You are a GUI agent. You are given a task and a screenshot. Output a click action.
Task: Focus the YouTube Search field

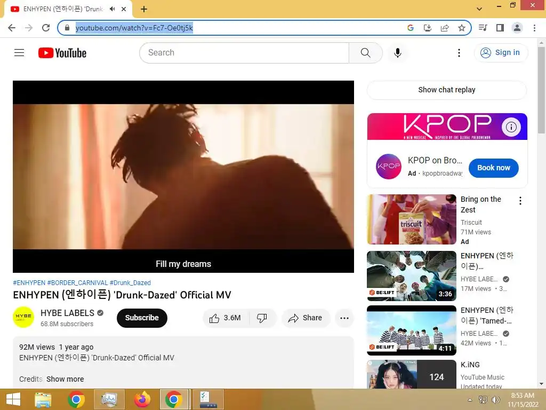pyautogui.click(x=244, y=53)
